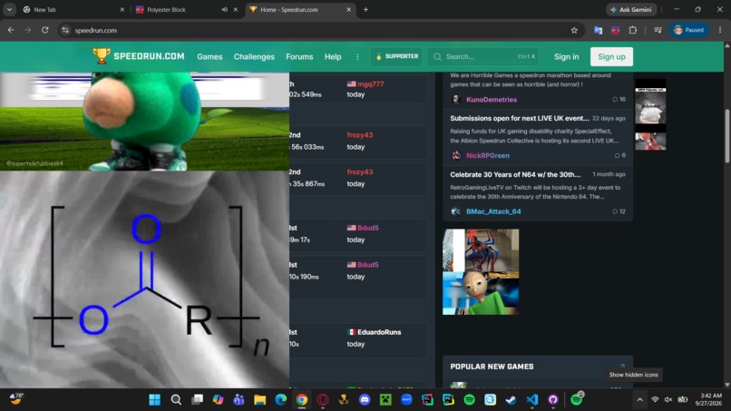Open GitHub Desktop from taskbar
Image resolution: width=731 pixels, height=411 pixels.
click(x=553, y=400)
